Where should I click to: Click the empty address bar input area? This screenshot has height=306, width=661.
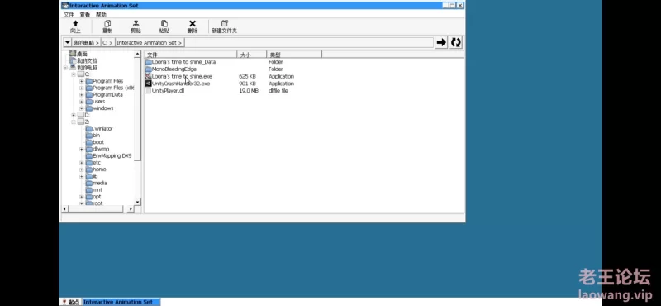(x=309, y=43)
